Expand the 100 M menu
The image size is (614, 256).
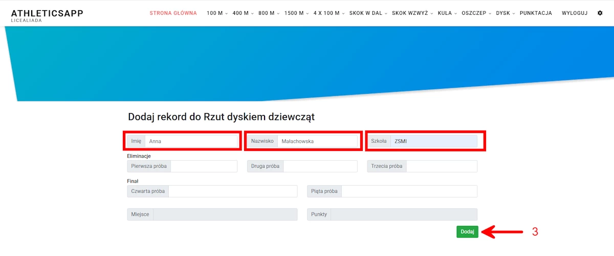217,13
